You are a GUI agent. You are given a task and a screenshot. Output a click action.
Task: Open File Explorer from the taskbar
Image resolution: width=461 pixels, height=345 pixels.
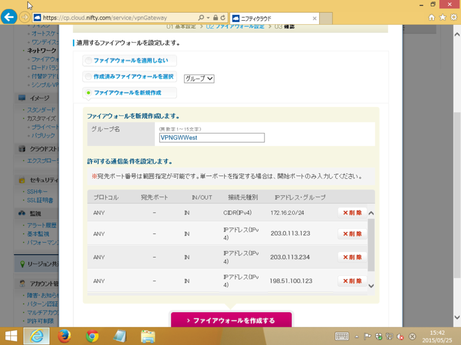[148, 335]
